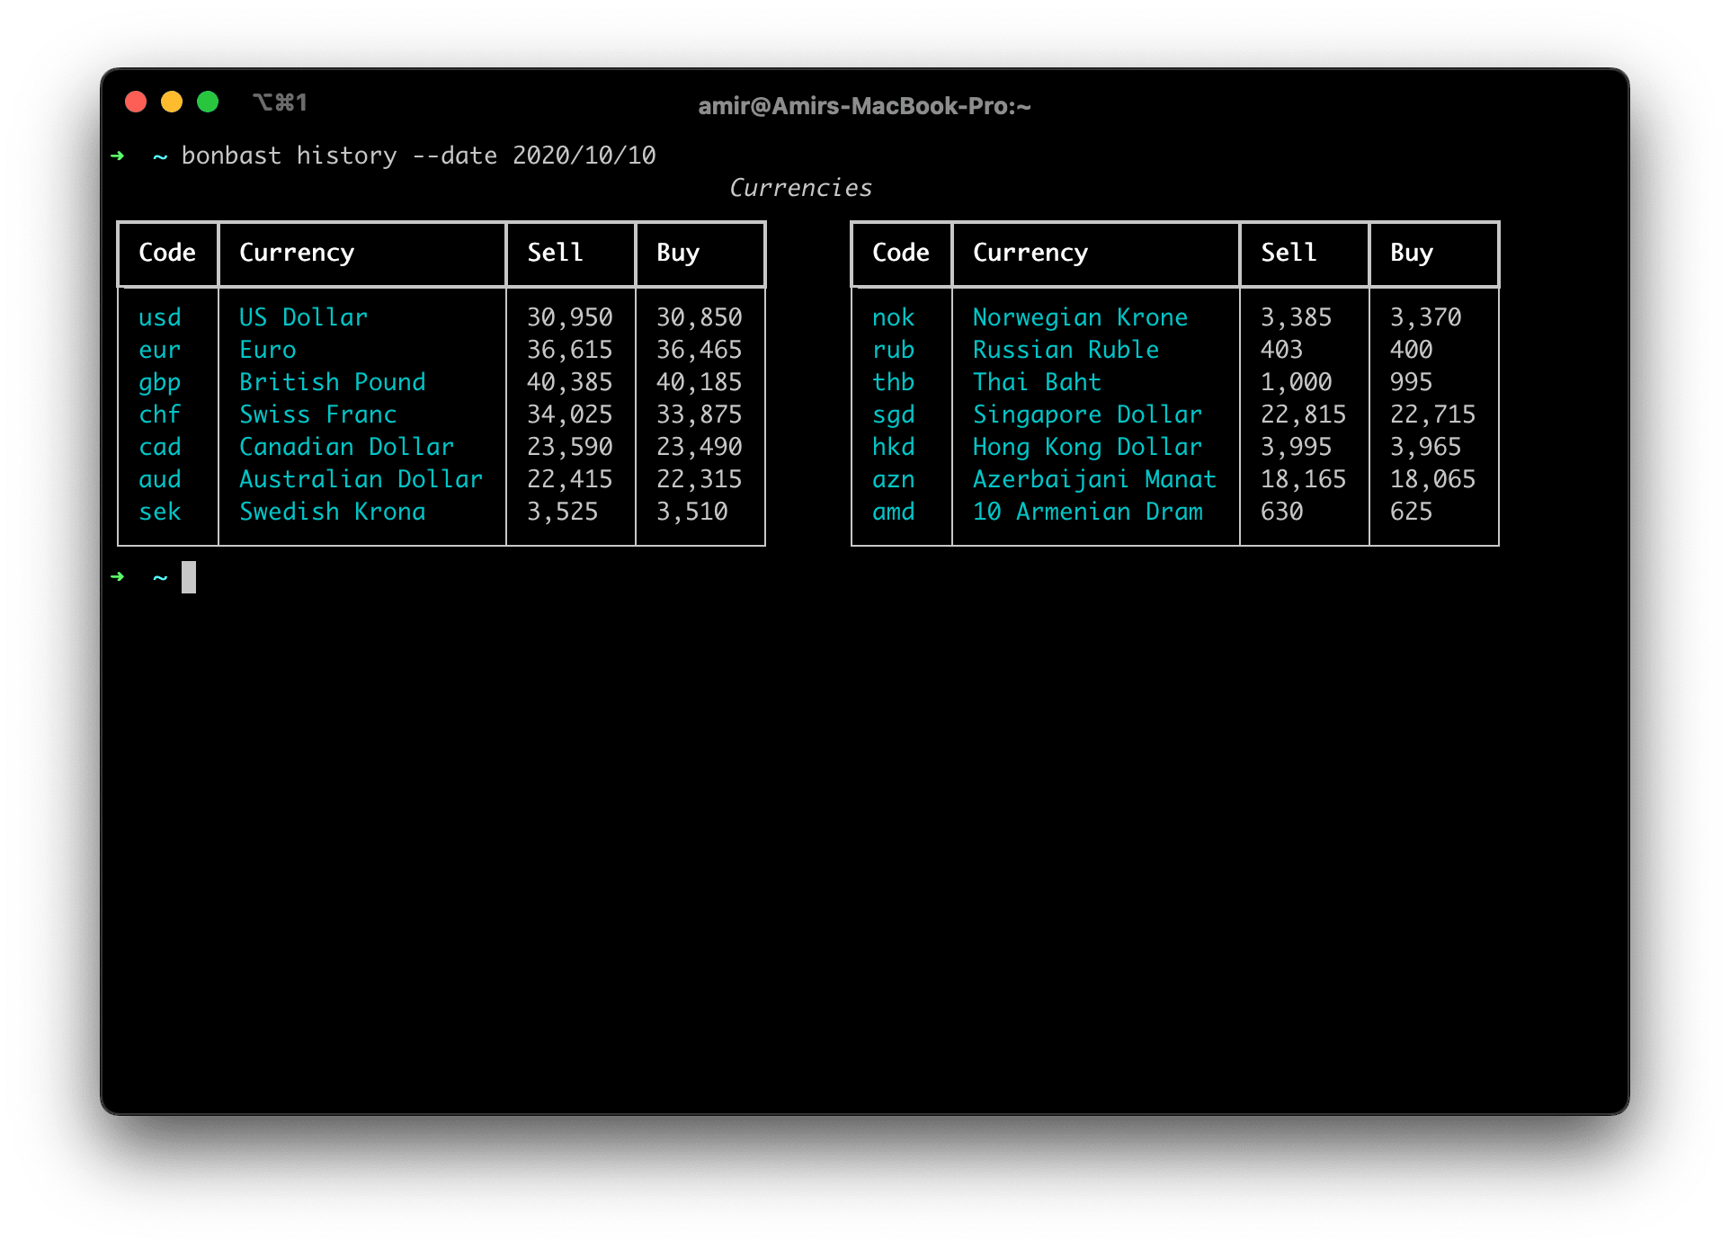This screenshot has height=1248, width=1730.
Task: Click the Swedish Krona sell value 3,525
Action: point(563,512)
